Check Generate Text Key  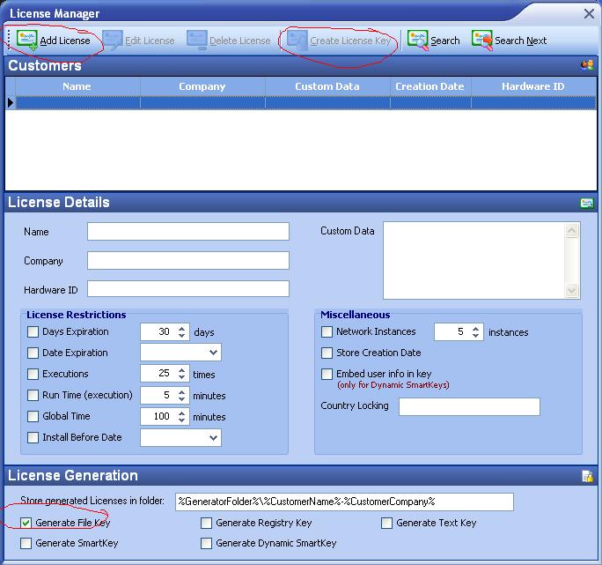(x=386, y=523)
